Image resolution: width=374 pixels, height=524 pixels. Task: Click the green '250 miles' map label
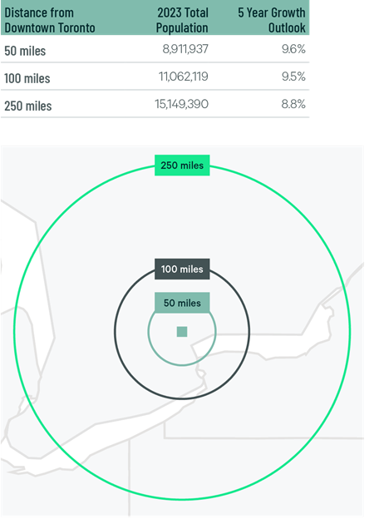182,165
